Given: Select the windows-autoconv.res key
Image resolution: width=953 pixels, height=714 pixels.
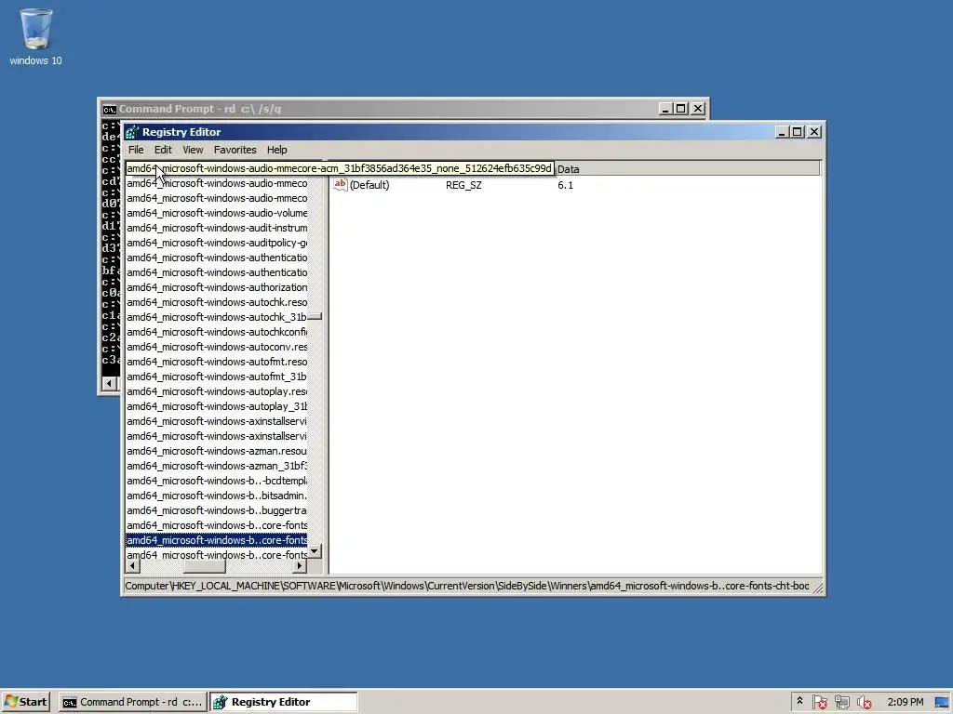Looking at the screenshot, I should point(216,347).
